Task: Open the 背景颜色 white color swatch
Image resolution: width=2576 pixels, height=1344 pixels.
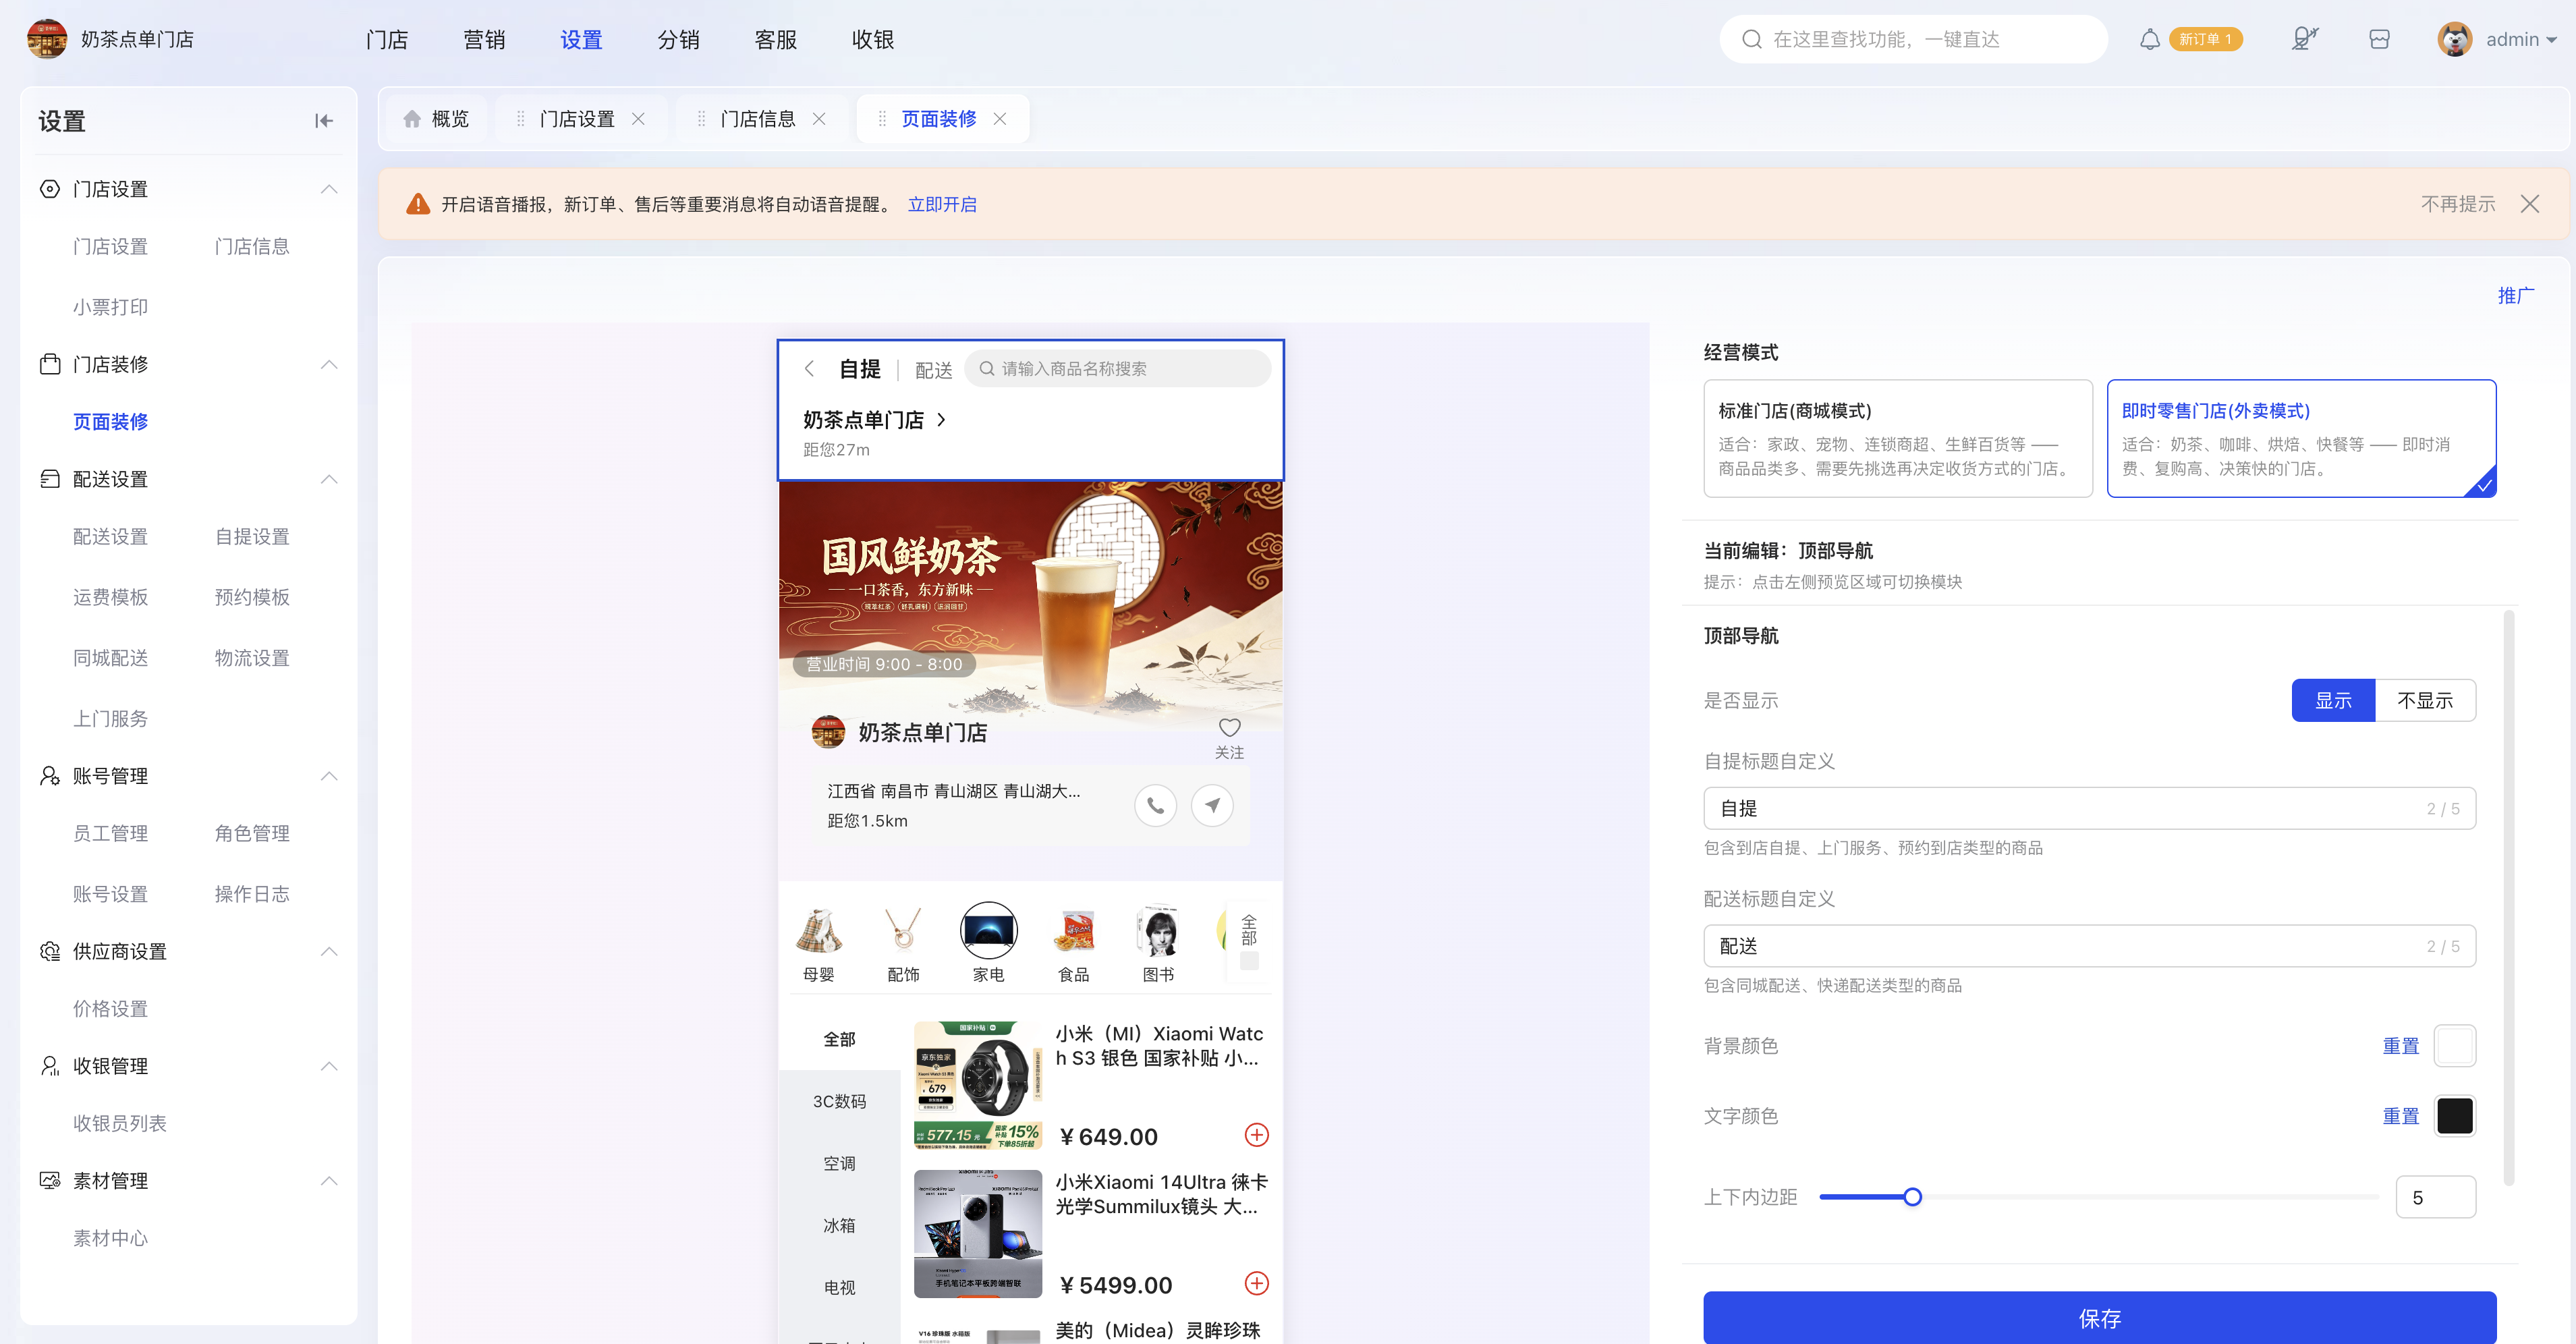Action: pos(2454,1045)
